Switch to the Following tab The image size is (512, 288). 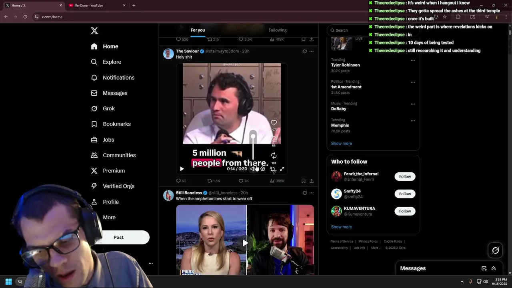click(278, 30)
